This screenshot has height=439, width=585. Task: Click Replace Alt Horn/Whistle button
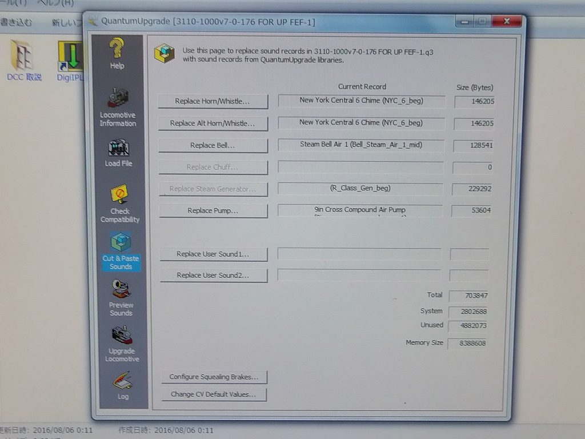tap(213, 123)
